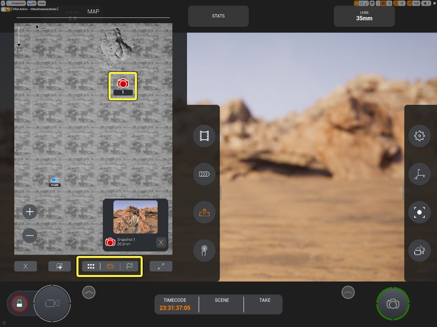437x327 pixels.
Task: Close the Snapshot 1 preview card
Action: pyautogui.click(x=161, y=243)
